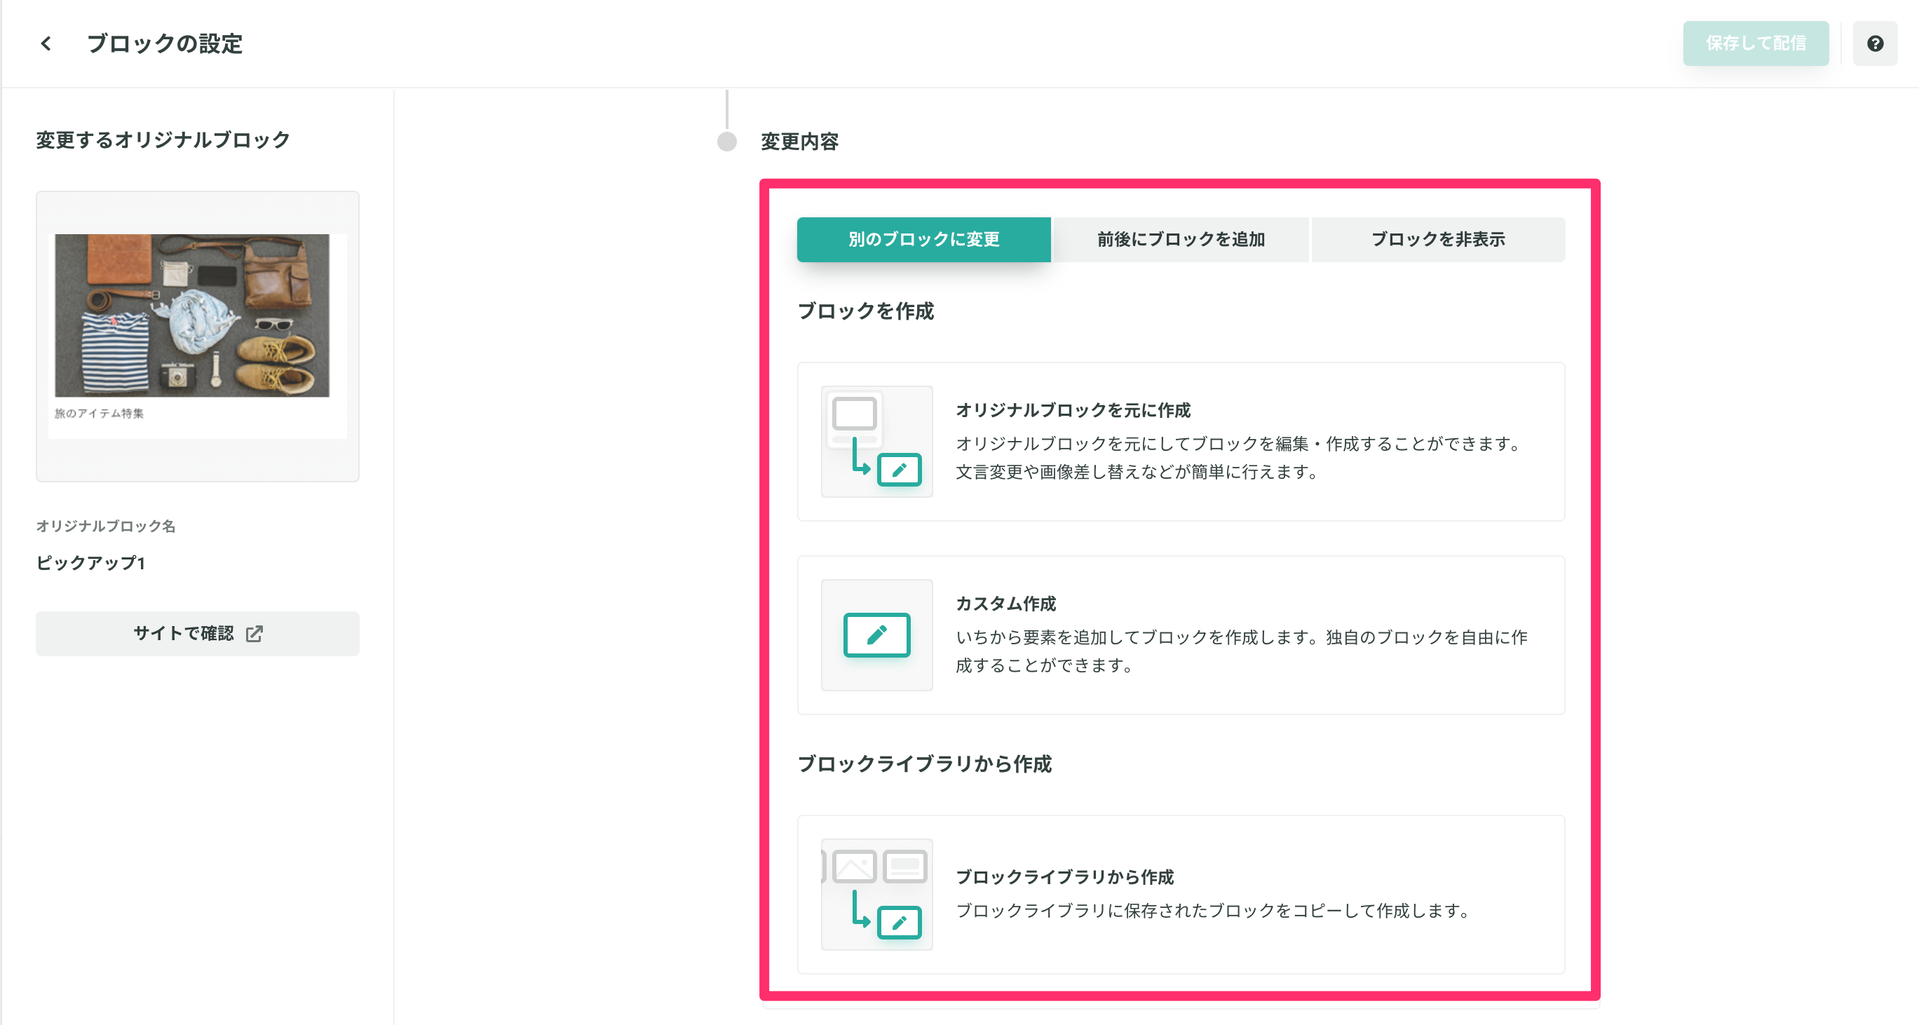Viewport: 1919px width, 1025px height.
Task: Open help via the question mark icon
Action: click(1874, 43)
